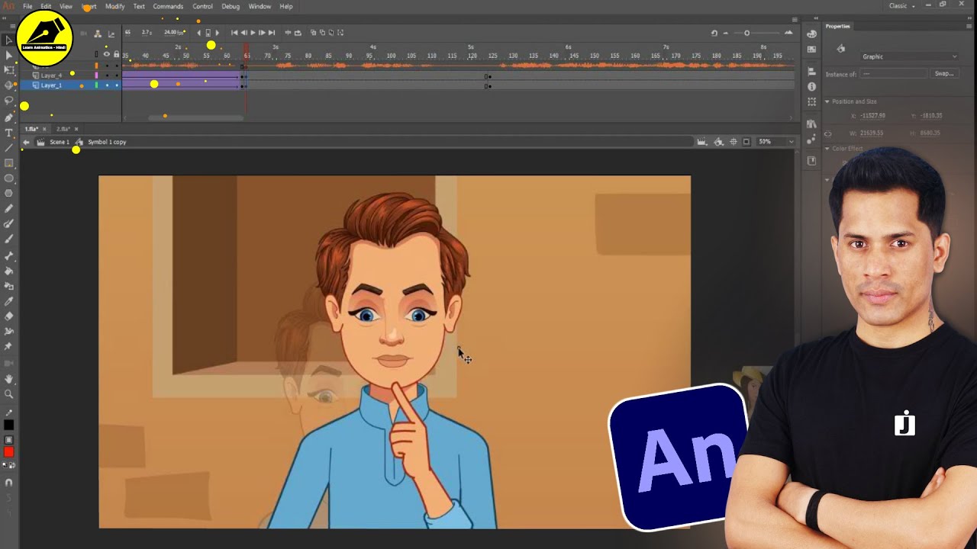This screenshot has width=977, height=549.
Task: Click Edit Multiple Frames icon
Action: 331,33
